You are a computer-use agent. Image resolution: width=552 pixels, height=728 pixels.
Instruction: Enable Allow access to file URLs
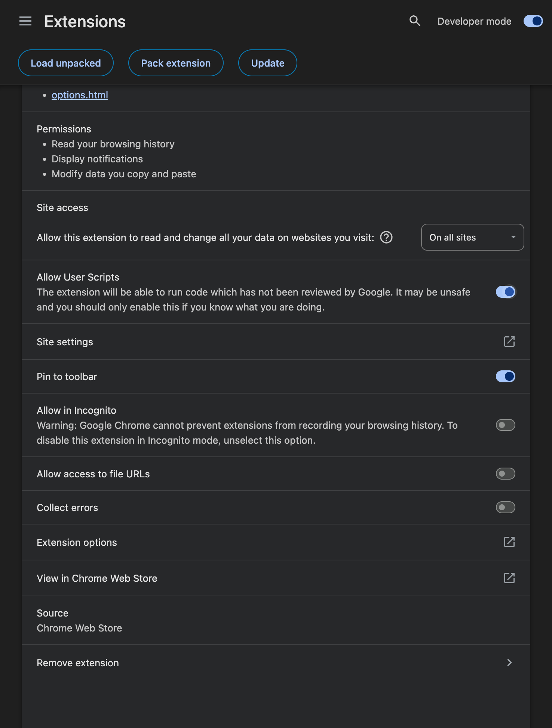pyautogui.click(x=506, y=474)
